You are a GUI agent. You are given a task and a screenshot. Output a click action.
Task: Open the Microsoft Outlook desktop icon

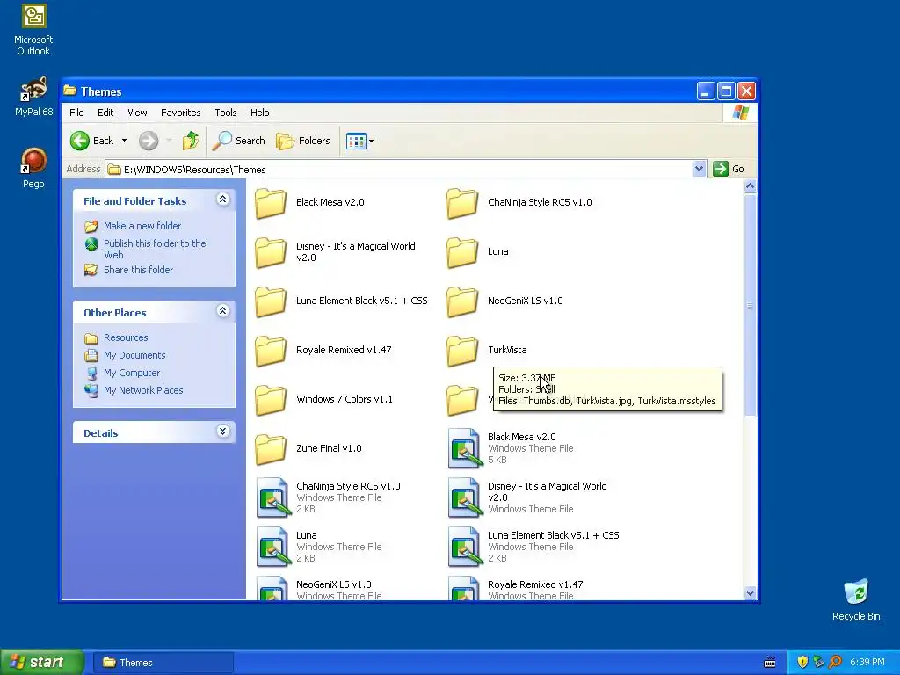33,30
